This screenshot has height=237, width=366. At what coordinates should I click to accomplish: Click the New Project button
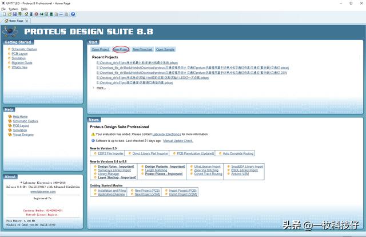tap(121, 49)
